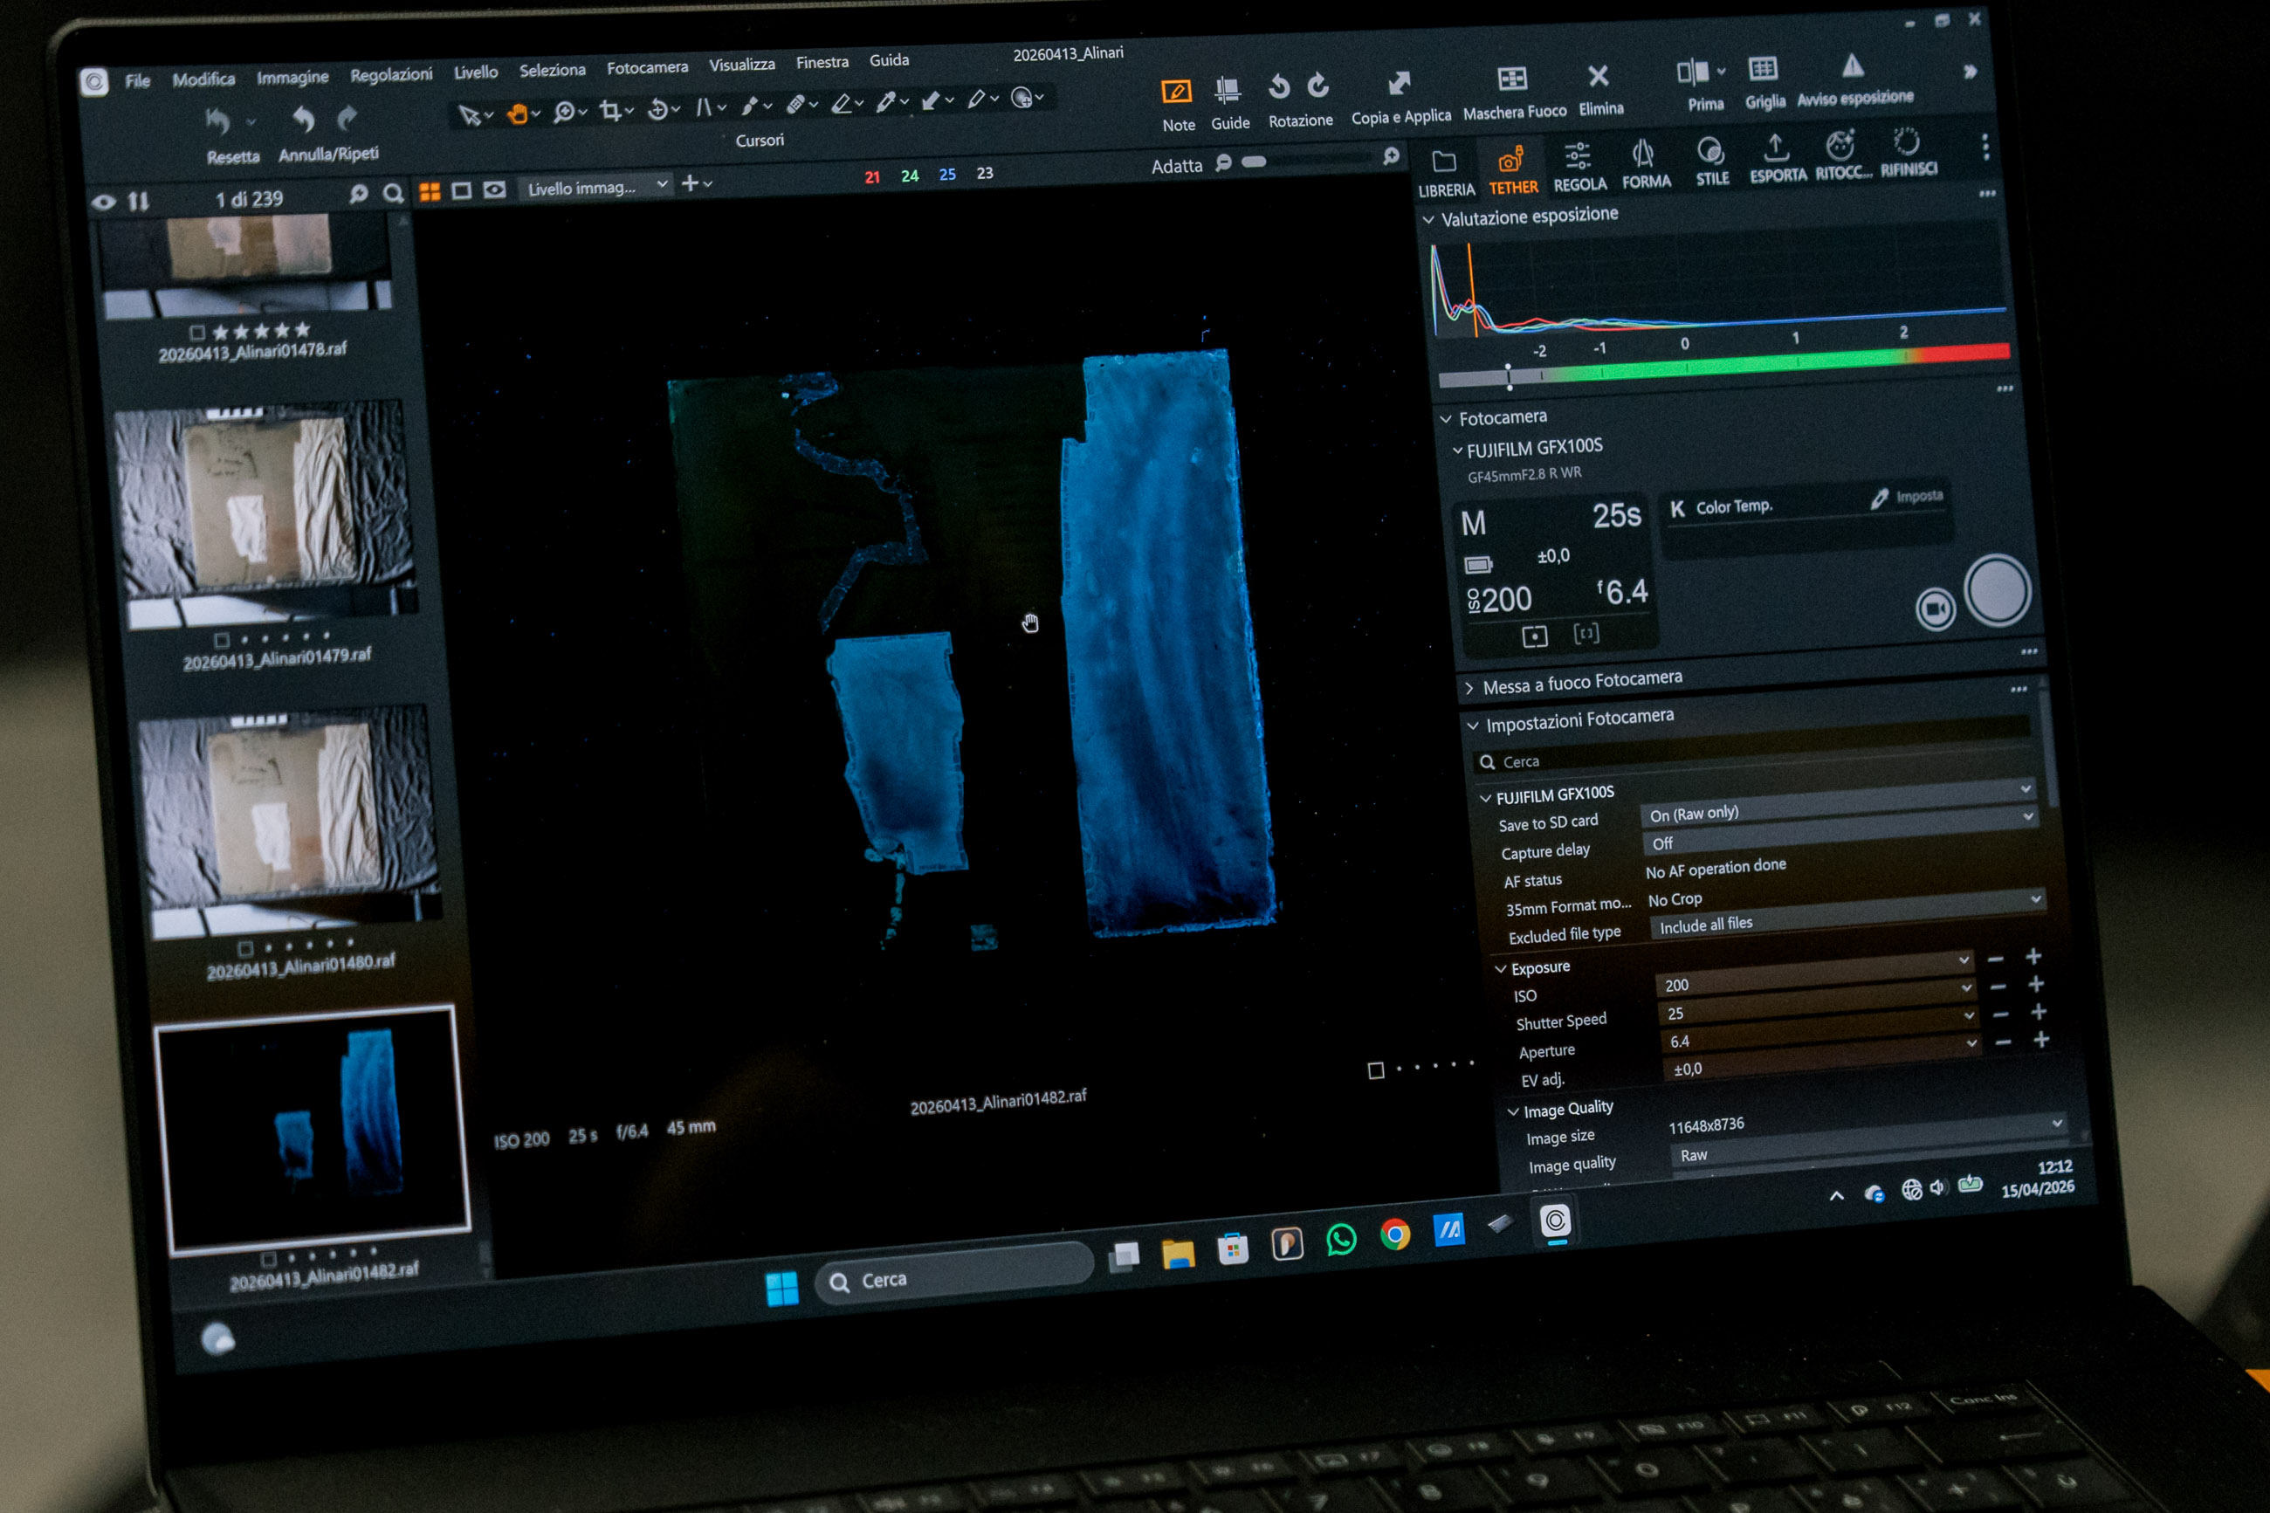Collapse the Exposure settings group
The width and height of the screenshot is (2270, 1513).
pyautogui.click(x=1500, y=969)
